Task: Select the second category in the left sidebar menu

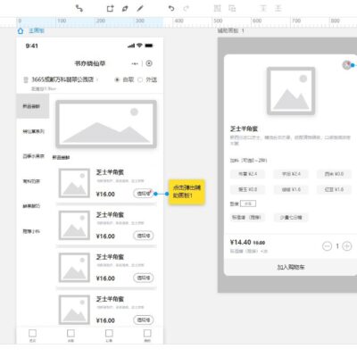Action: pyautogui.click(x=34, y=131)
